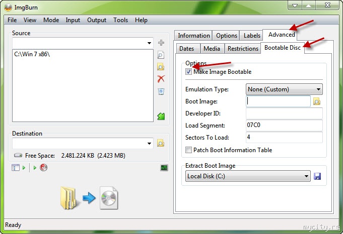Click the Boot Image browse icon
Screen dimensions: 343x234
coord(317,101)
